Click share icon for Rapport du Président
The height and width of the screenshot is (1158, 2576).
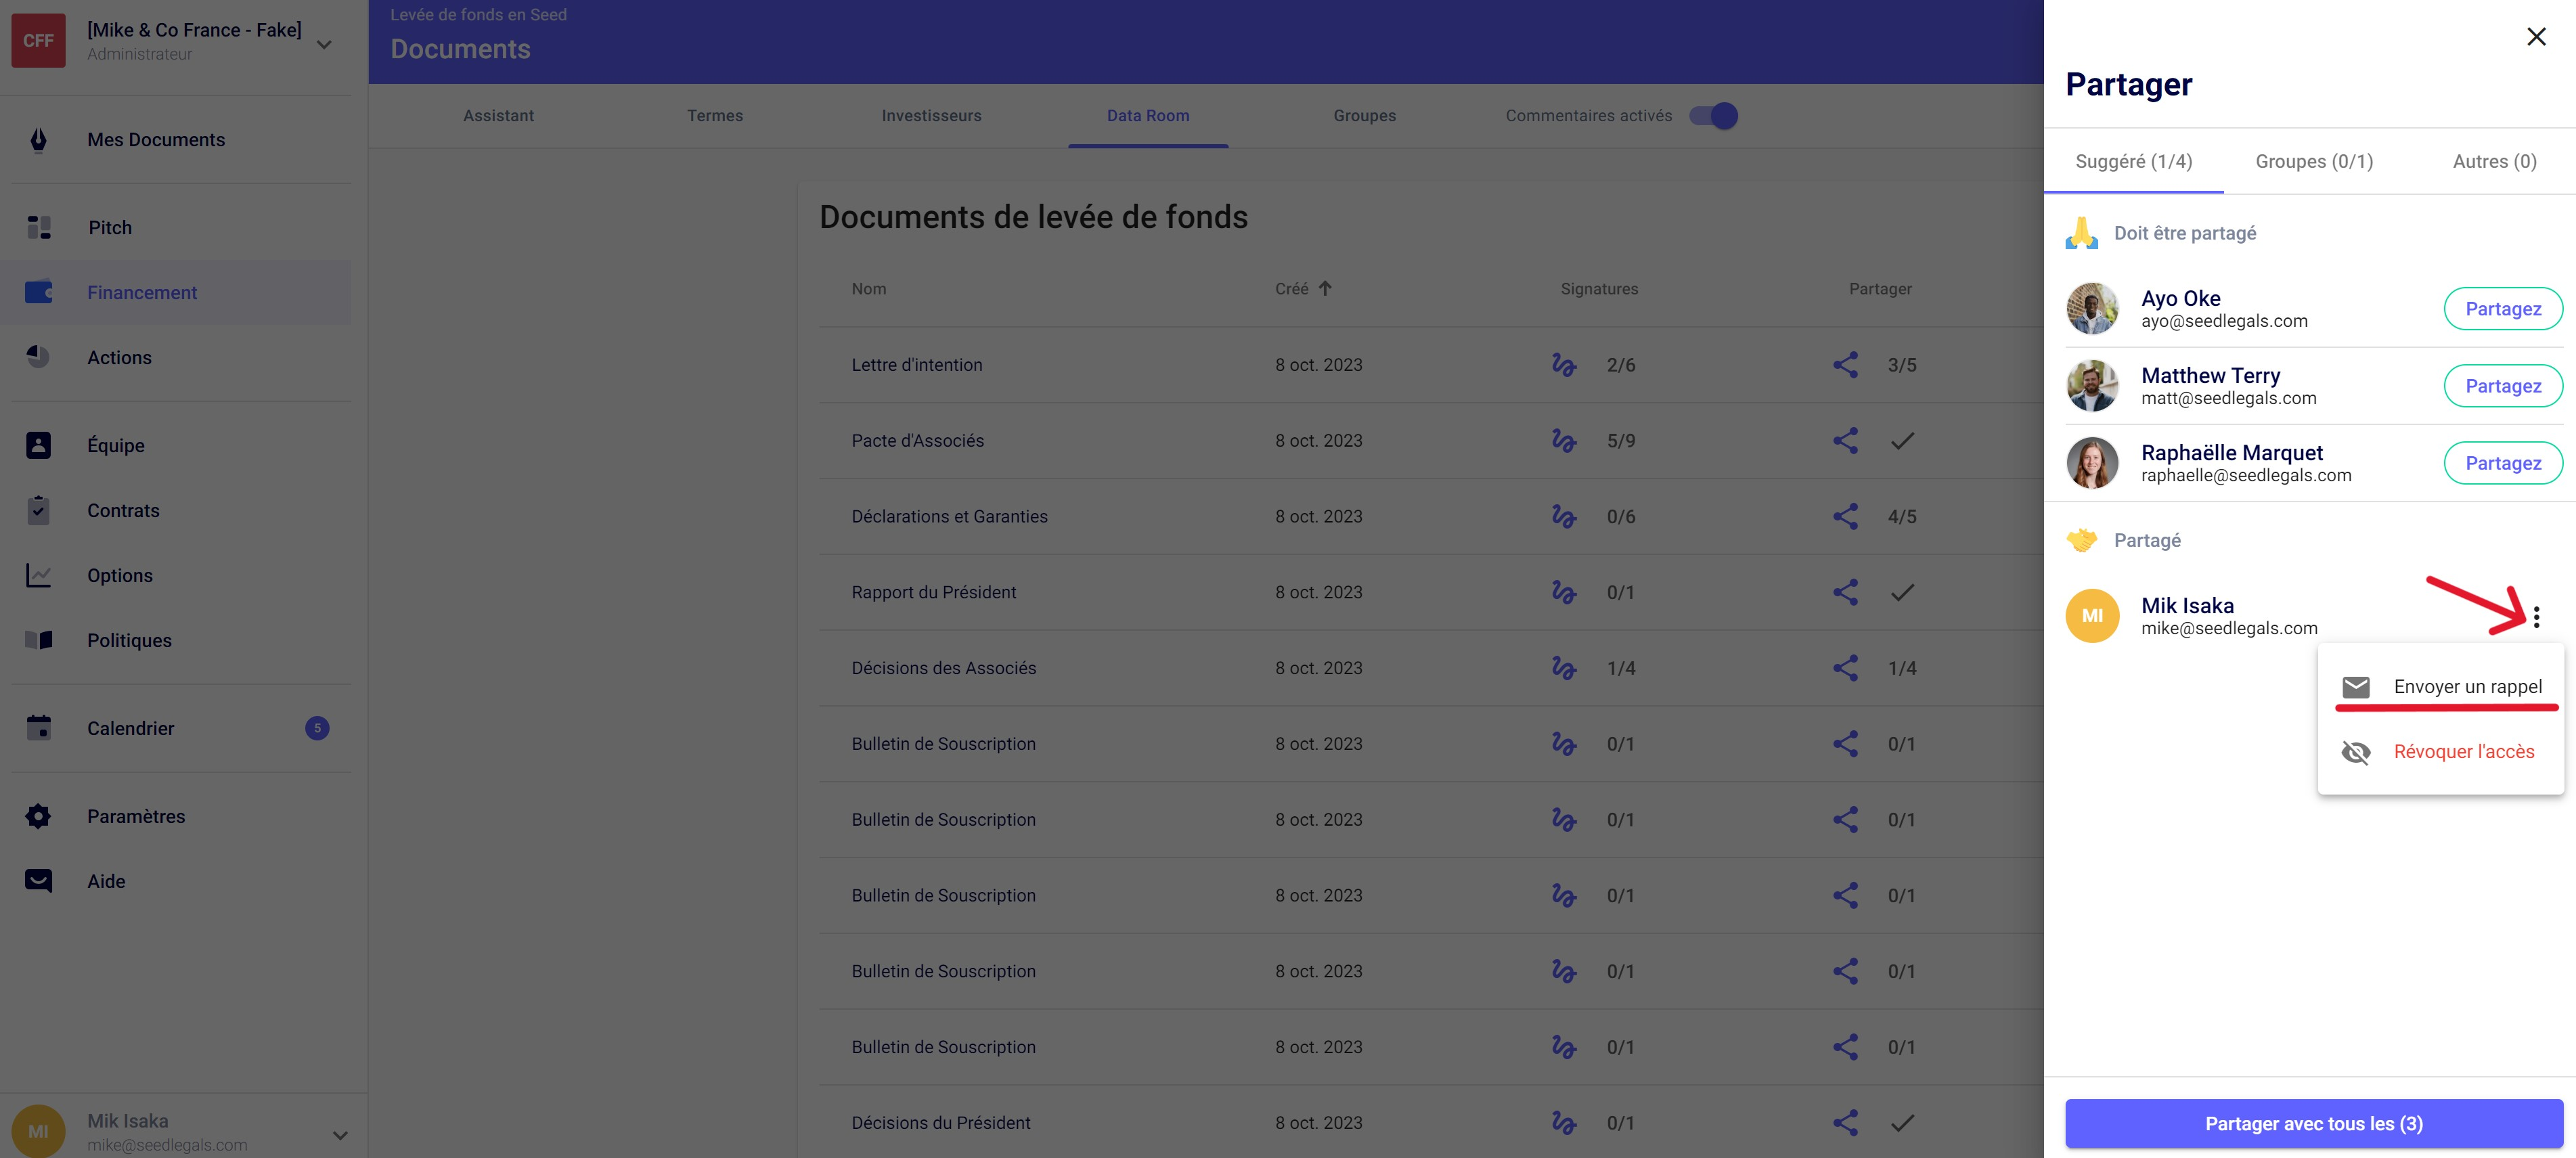pyautogui.click(x=1845, y=592)
